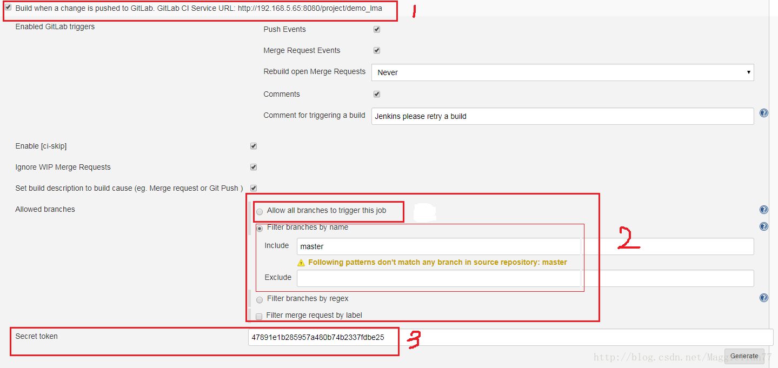778x368 pixels.
Task: Toggle Build when a change is pushed checkbox
Action: [x=8, y=8]
